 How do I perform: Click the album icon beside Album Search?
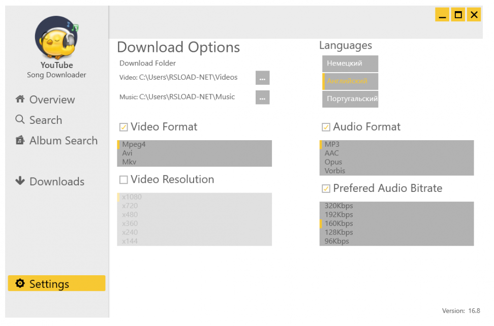click(x=20, y=140)
